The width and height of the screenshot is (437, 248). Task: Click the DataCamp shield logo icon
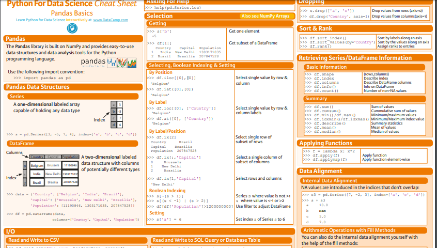(x=72, y=28)
